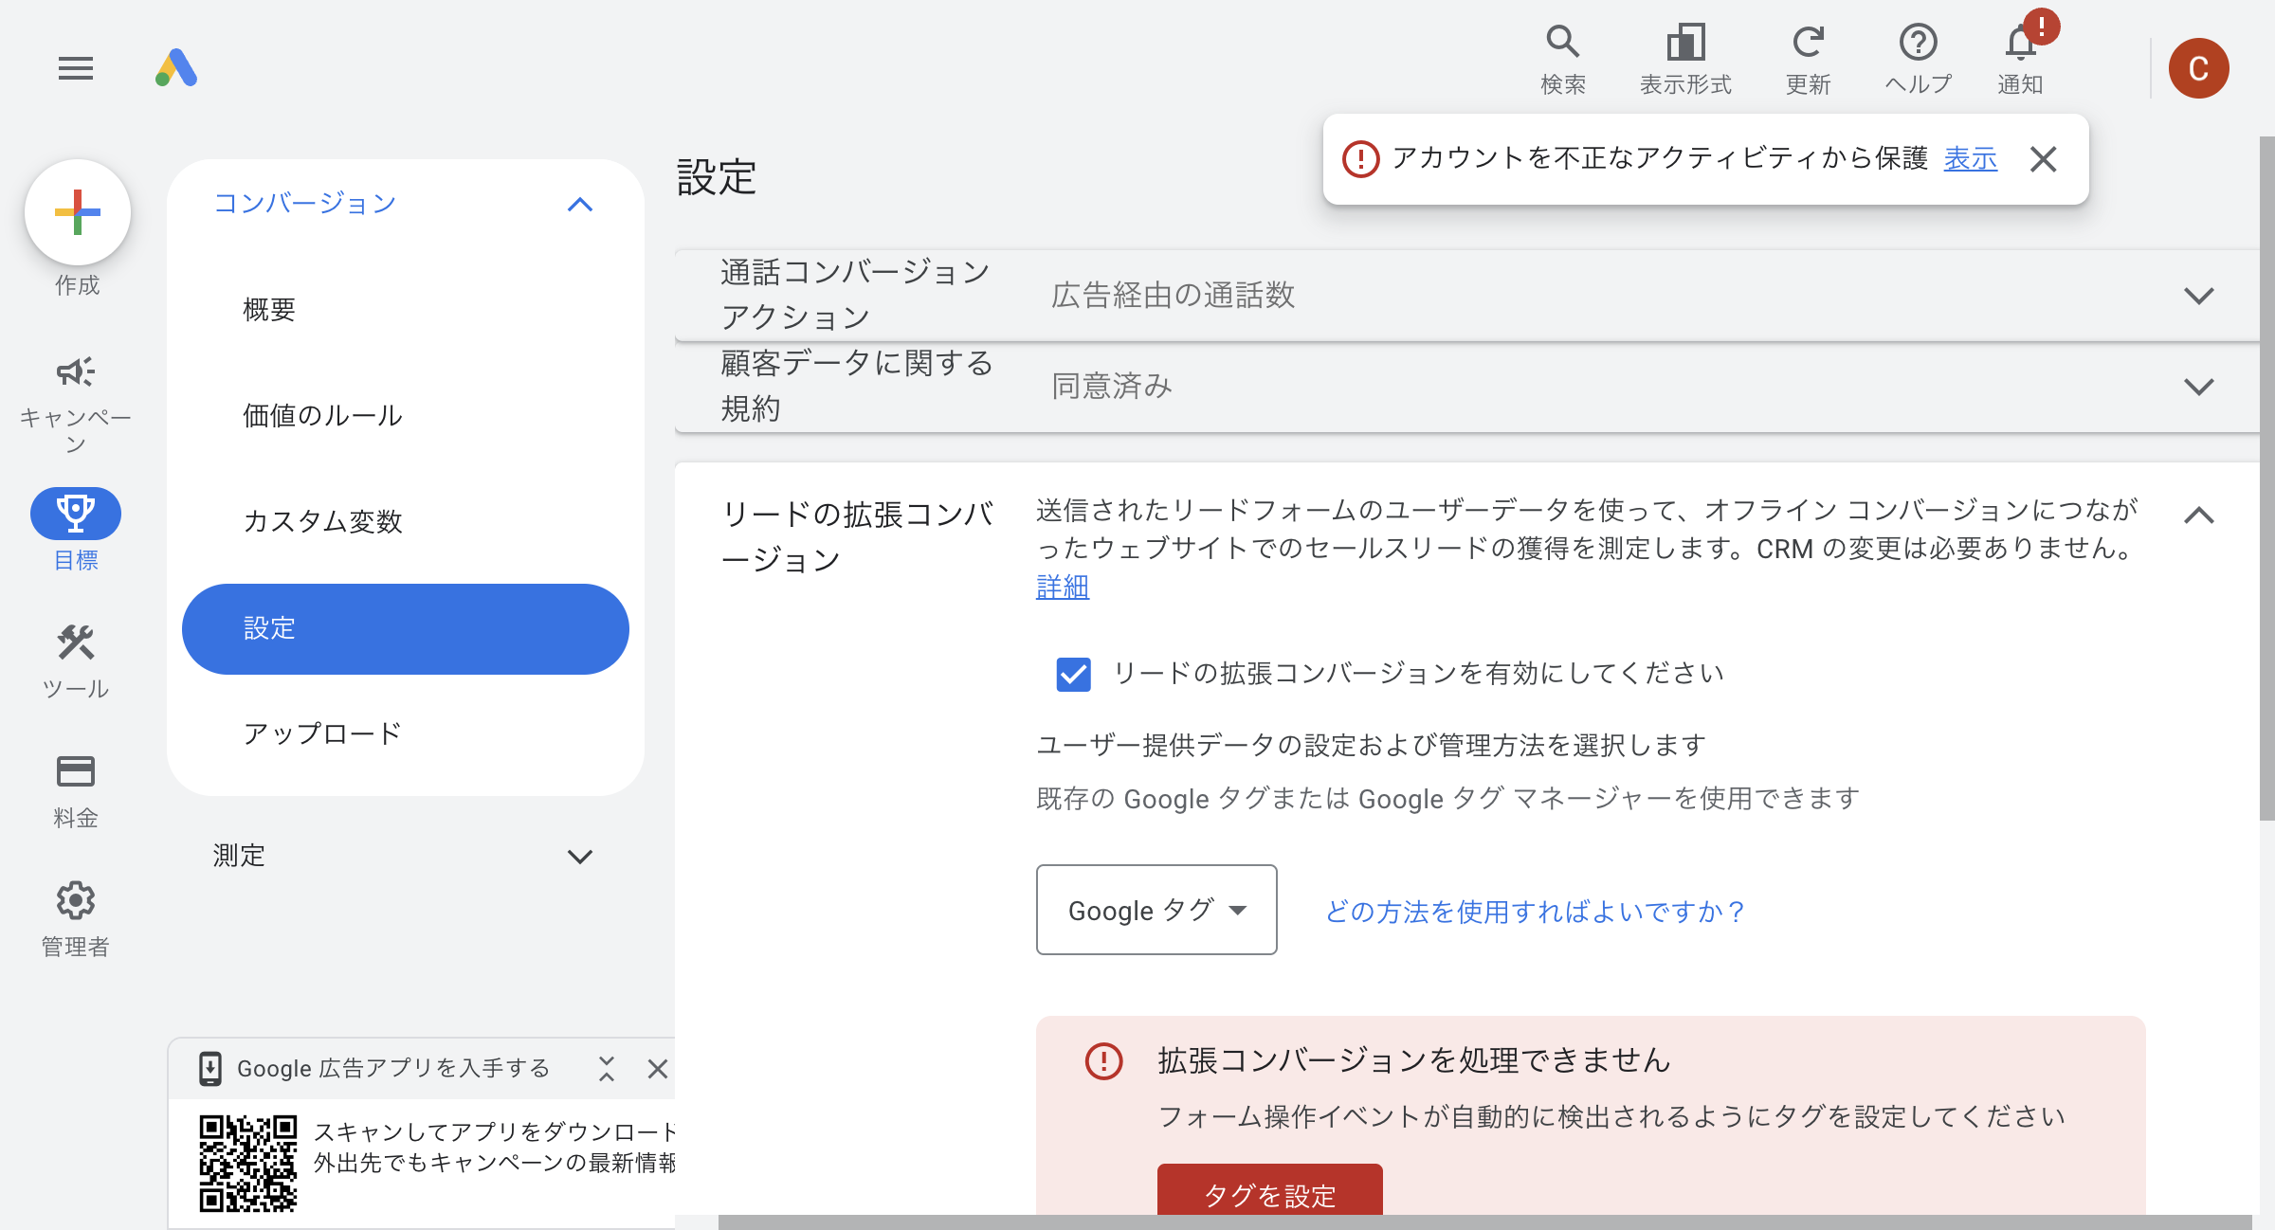Click 同意済み status text
This screenshot has height=1230, width=2275.
[x=1112, y=387]
